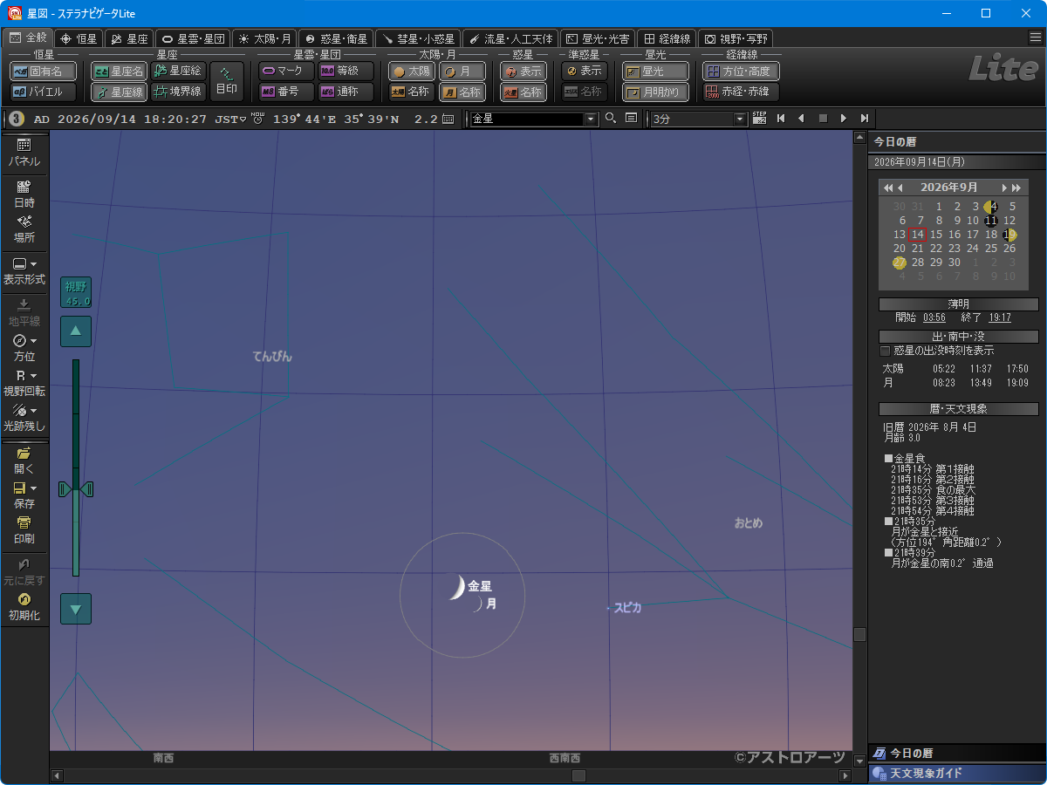Image resolution: width=1047 pixels, height=785 pixels.
Task: Switch to the 経緯線 tab
Action: point(667,38)
